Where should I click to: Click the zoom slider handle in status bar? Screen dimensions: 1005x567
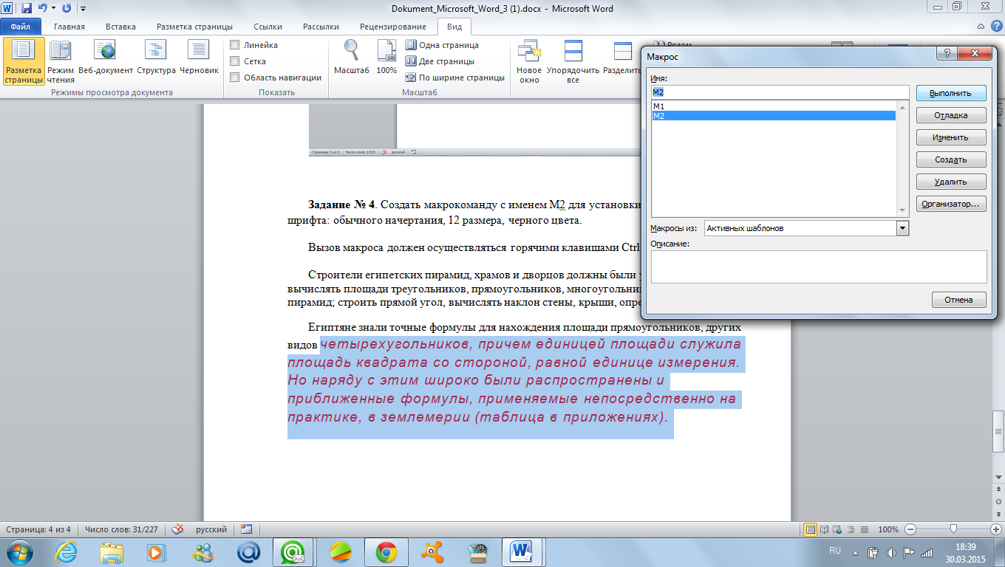coord(955,529)
